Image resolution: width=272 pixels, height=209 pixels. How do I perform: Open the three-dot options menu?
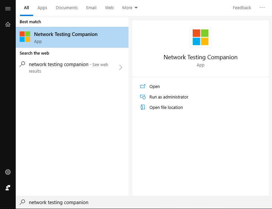pyautogui.click(x=262, y=8)
